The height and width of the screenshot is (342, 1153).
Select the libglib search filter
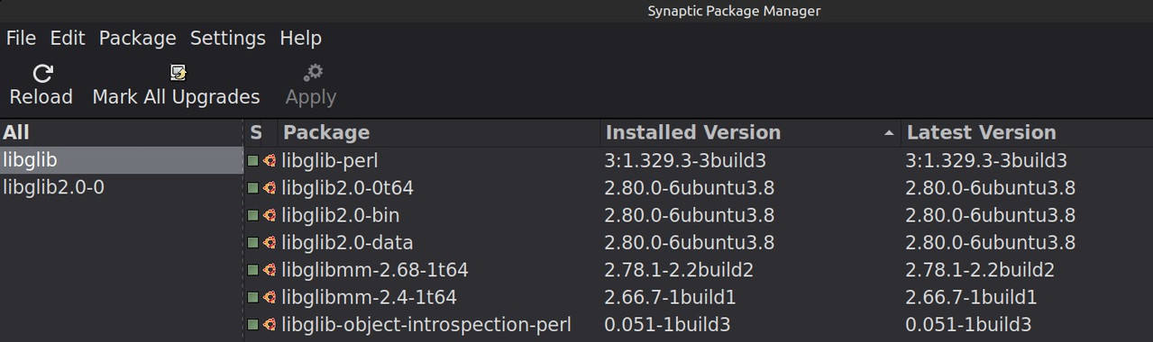point(122,160)
